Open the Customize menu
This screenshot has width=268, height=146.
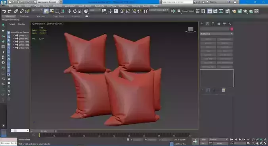pos(123,6)
